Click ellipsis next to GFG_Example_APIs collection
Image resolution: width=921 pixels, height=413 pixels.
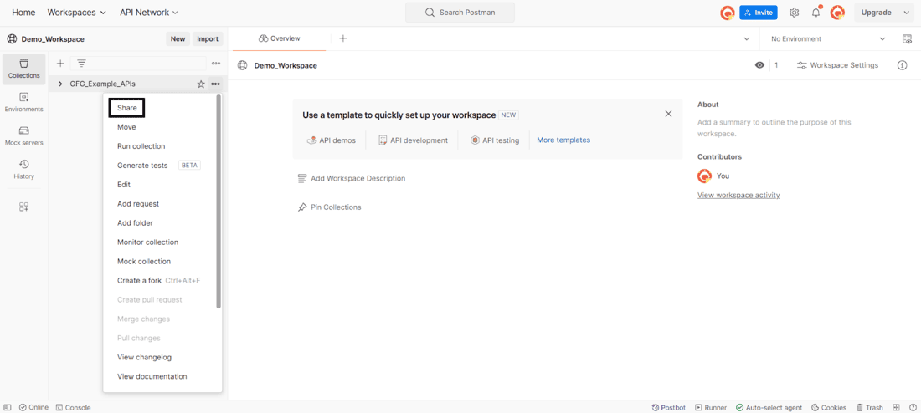tap(215, 84)
